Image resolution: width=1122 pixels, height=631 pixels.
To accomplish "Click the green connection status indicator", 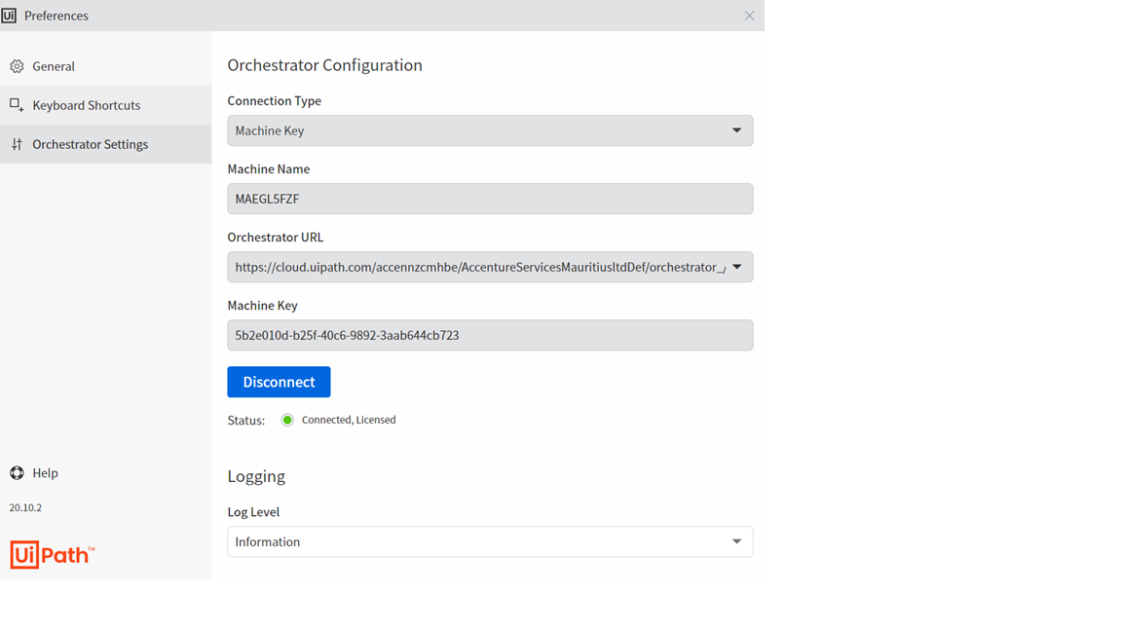I will 287,421.
